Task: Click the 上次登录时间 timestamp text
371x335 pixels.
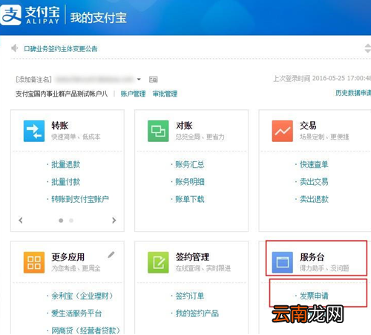Action: (x=322, y=79)
